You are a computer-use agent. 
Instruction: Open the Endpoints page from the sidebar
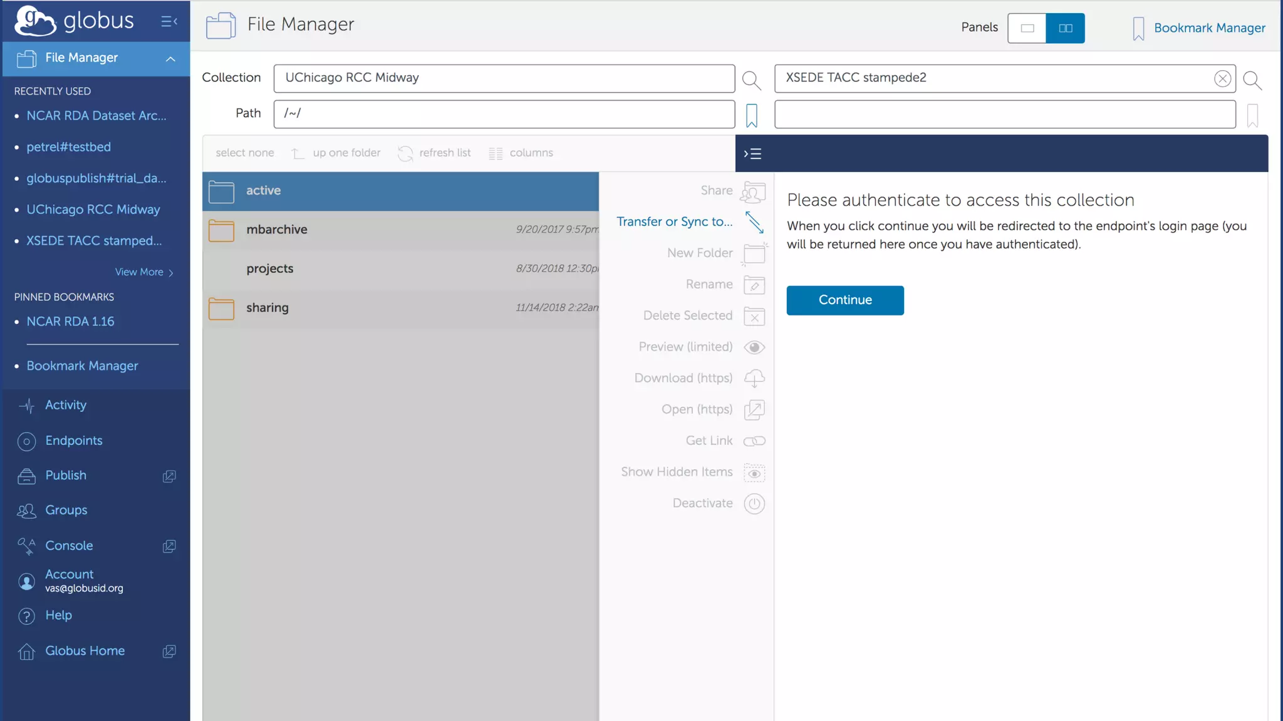[73, 441]
